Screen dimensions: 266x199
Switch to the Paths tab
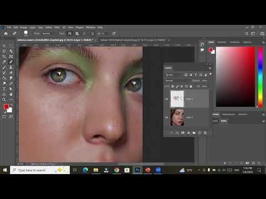[224, 121]
